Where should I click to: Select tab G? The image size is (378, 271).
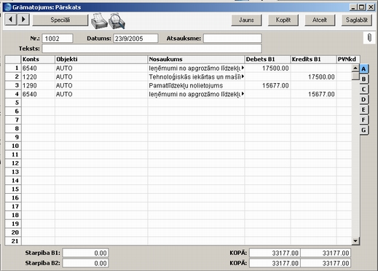coord(363,130)
